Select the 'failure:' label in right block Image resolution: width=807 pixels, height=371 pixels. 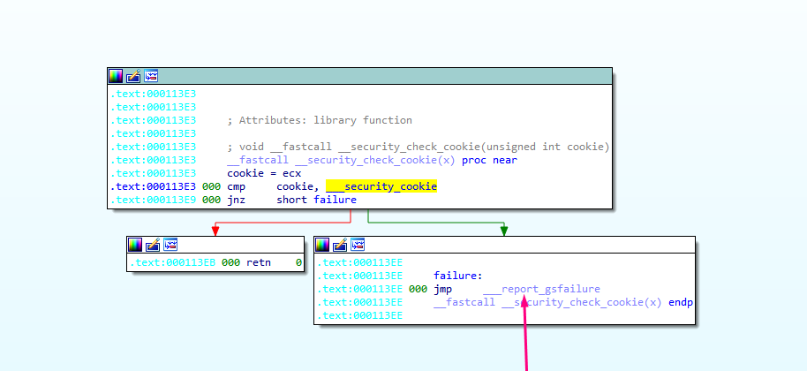tap(458, 276)
